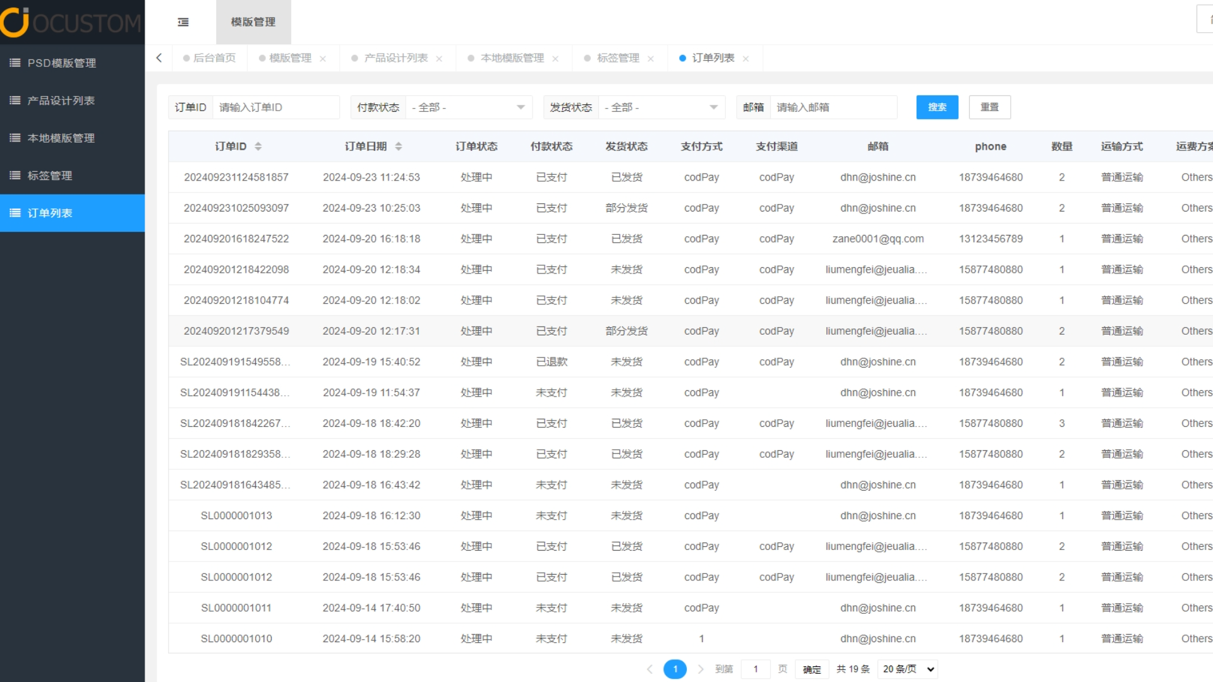Change the 20 条/页 page size selector
This screenshot has width=1213, height=682.
click(x=908, y=669)
